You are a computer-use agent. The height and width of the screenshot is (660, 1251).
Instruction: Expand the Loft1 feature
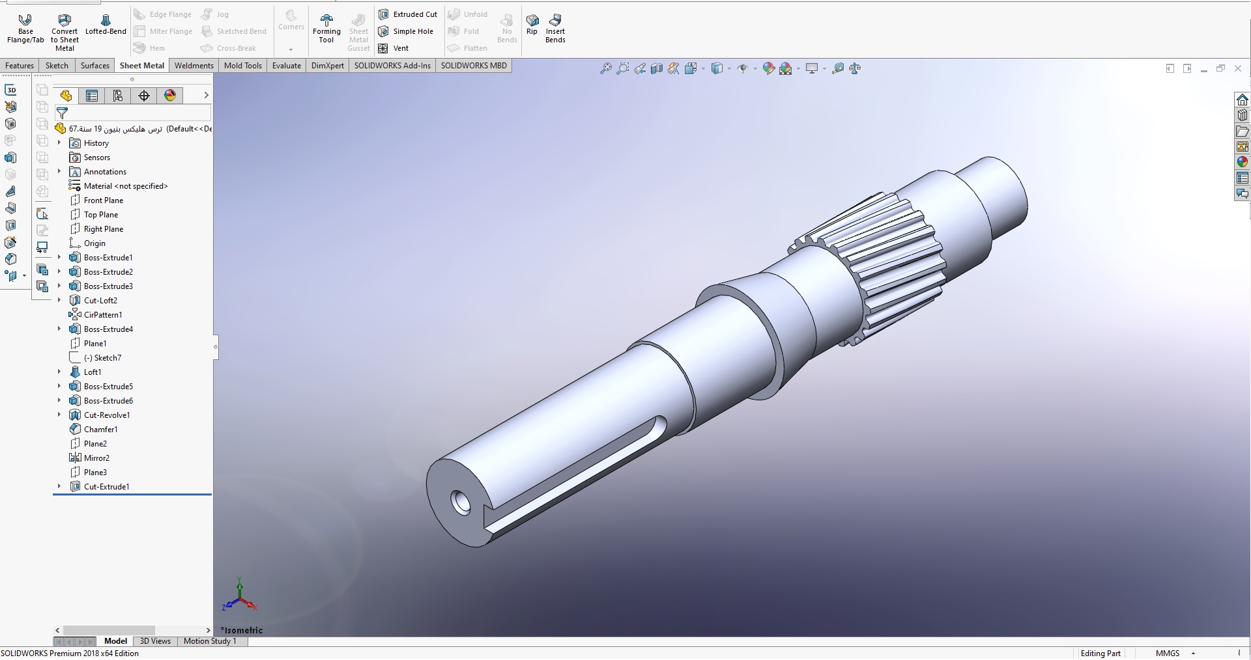point(59,372)
